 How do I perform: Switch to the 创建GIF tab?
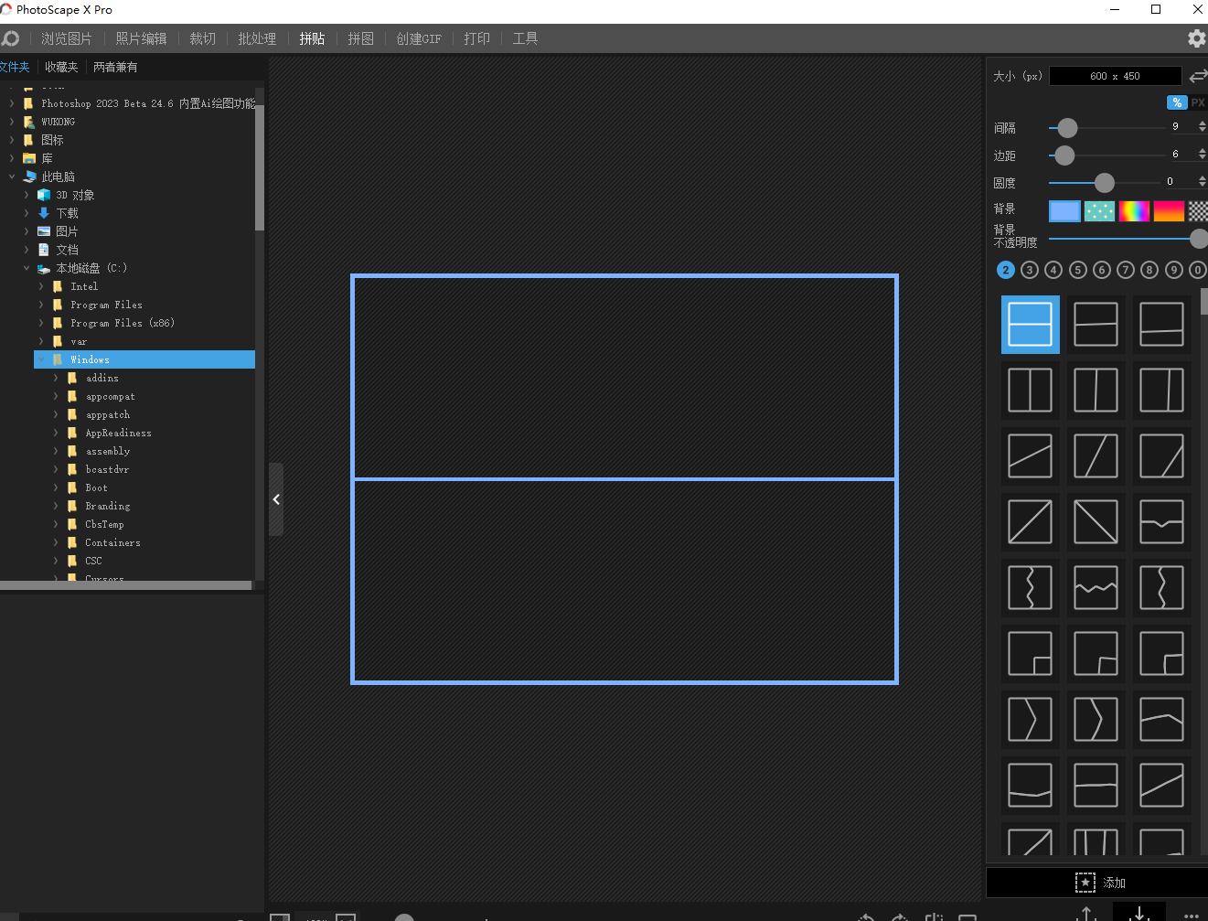(x=418, y=38)
